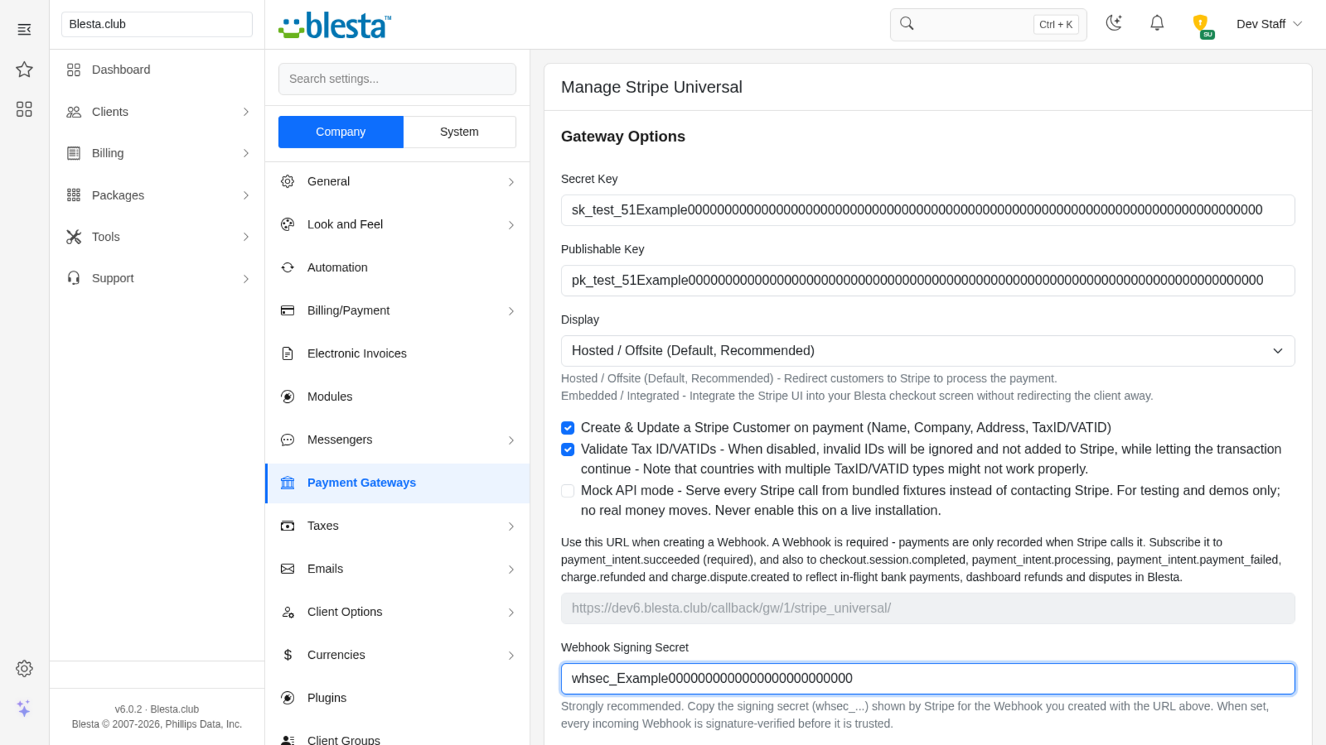1326x745 pixels.
Task: Expand the Look and Feel chevron
Action: pos(511,225)
